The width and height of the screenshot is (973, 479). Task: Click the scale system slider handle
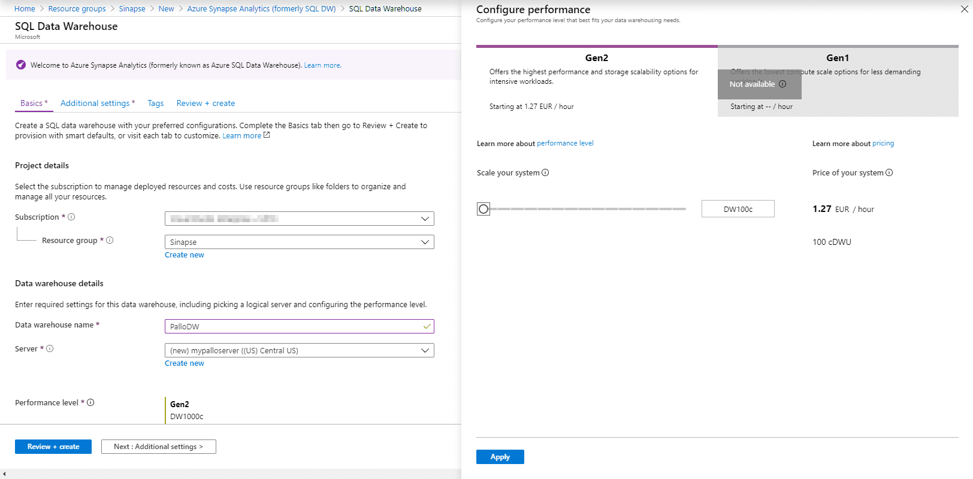[x=484, y=209]
